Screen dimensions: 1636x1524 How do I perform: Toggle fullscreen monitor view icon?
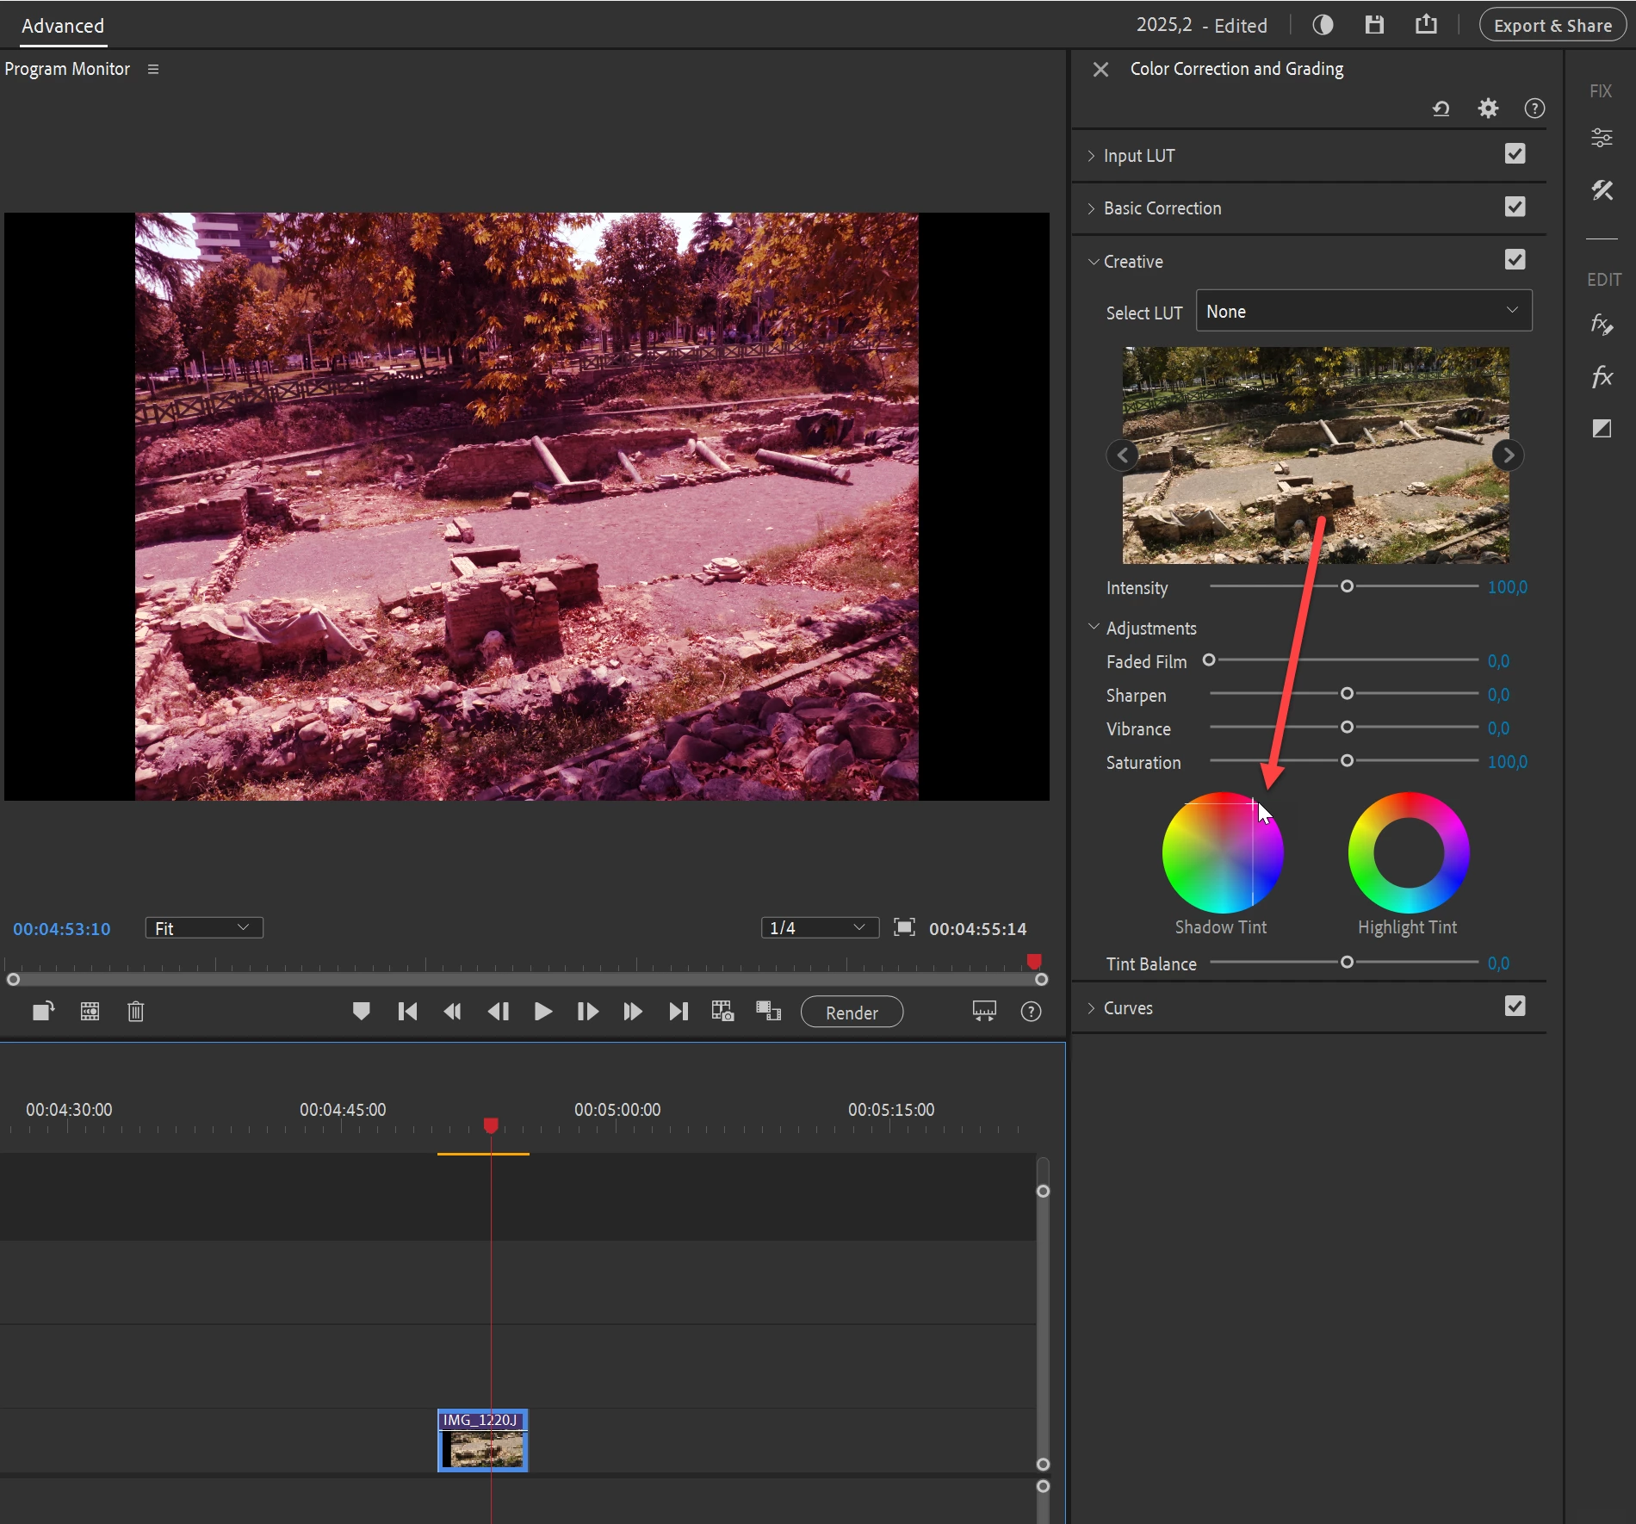tap(904, 927)
